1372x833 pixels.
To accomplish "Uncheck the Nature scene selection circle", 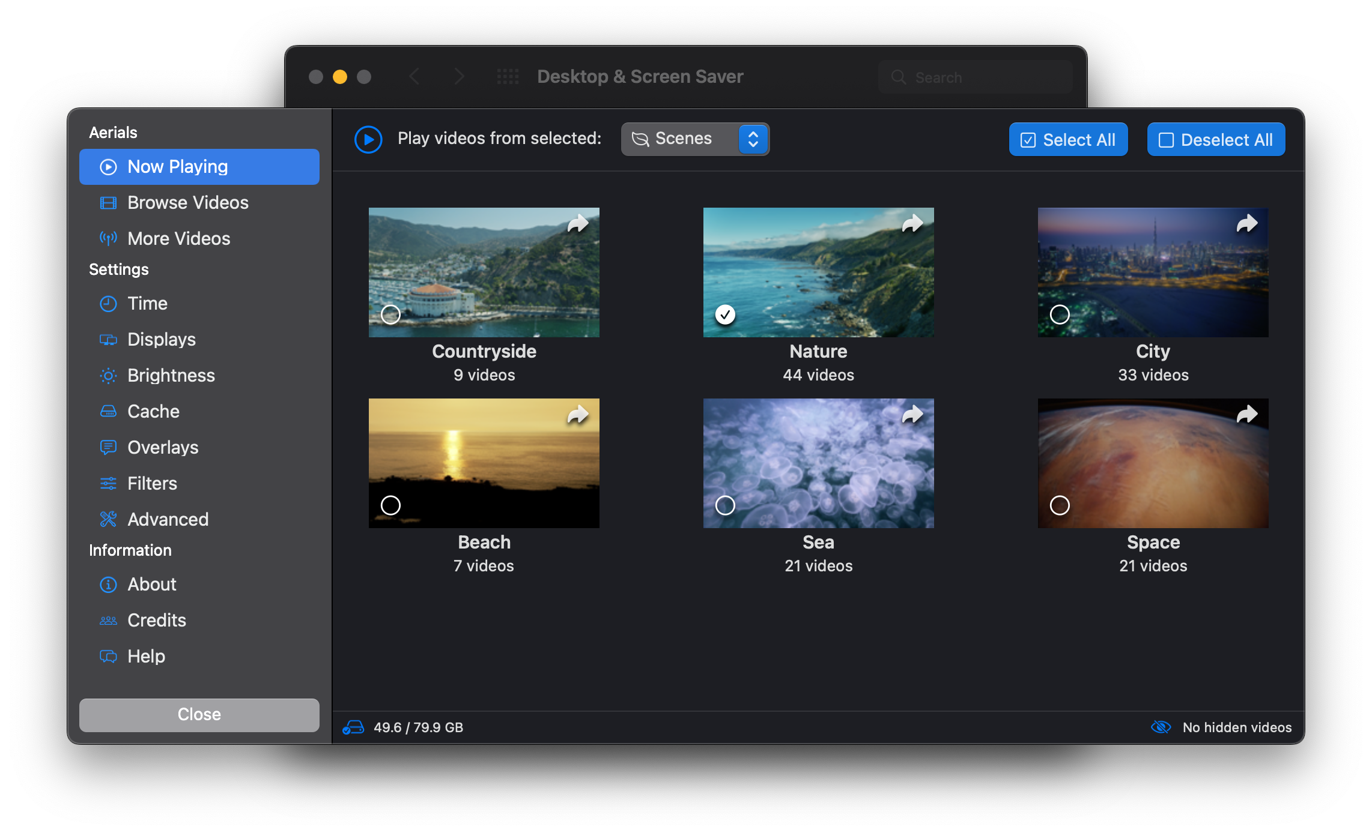I will tap(725, 314).
